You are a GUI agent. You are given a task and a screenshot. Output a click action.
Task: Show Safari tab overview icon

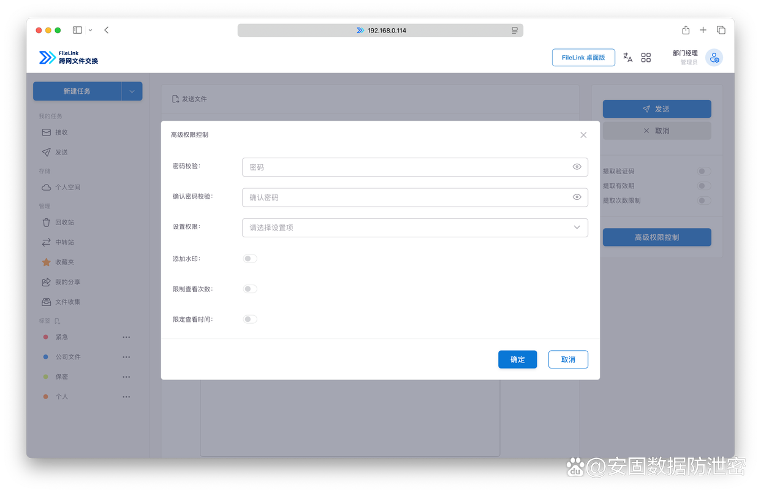coord(721,30)
